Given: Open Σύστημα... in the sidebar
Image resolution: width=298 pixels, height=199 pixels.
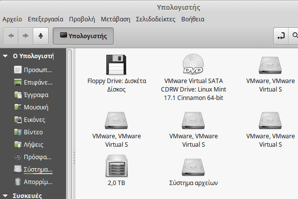Looking at the screenshot, I should coord(38,170).
